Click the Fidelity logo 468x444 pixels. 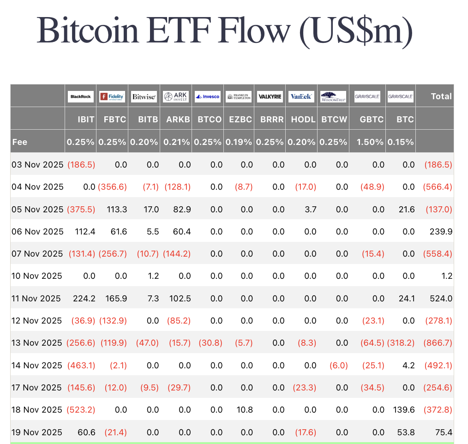pyautogui.click(x=112, y=96)
